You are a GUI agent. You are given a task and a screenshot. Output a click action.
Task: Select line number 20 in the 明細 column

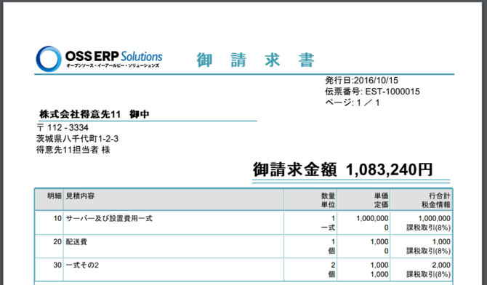point(57,242)
